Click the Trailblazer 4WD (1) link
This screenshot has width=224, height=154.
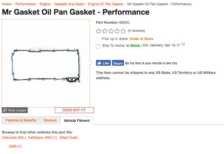[x=42, y=138]
